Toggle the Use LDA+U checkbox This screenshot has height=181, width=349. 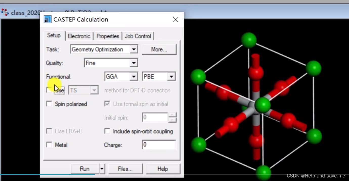click(49, 131)
